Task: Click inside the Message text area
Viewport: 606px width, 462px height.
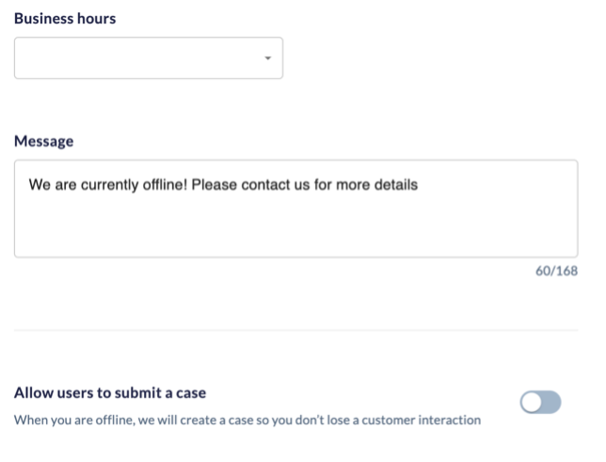Action: point(296,208)
